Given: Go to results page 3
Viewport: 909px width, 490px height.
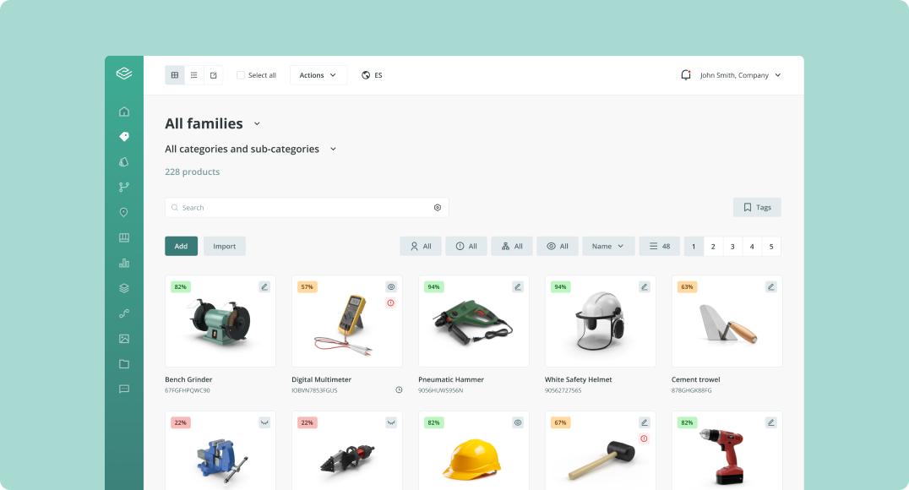Looking at the screenshot, I should (732, 245).
